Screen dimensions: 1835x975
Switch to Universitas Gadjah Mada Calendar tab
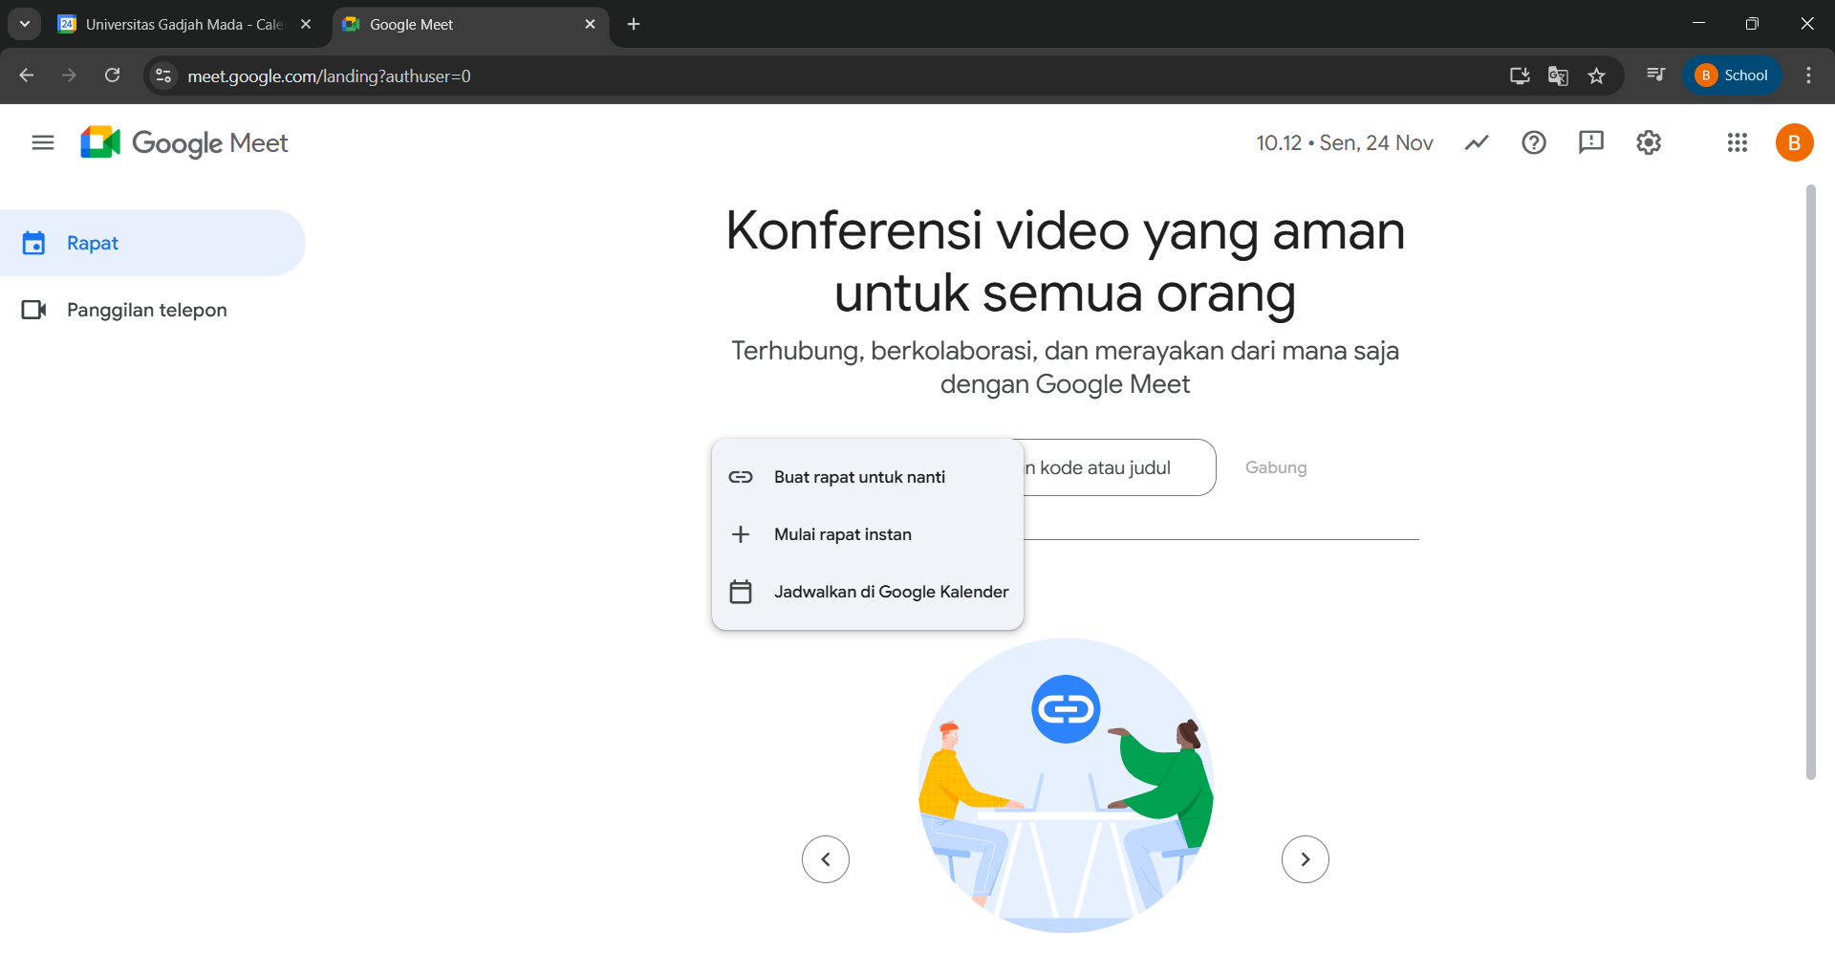tap(182, 25)
